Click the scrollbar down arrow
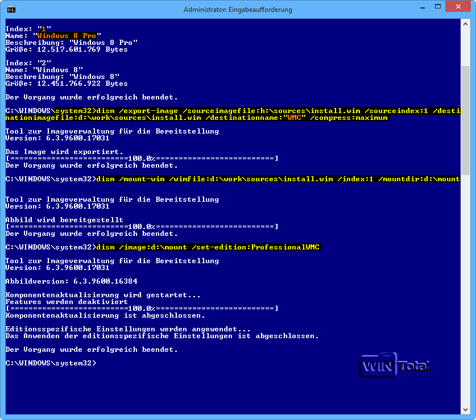Viewport: 476px width, 420px height. [465, 410]
